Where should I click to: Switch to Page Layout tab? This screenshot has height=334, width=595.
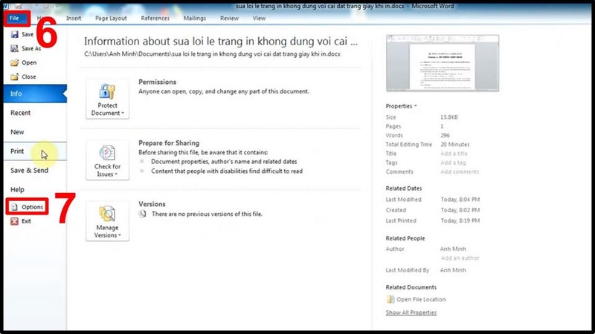pyautogui.click(x=111, y=18)
